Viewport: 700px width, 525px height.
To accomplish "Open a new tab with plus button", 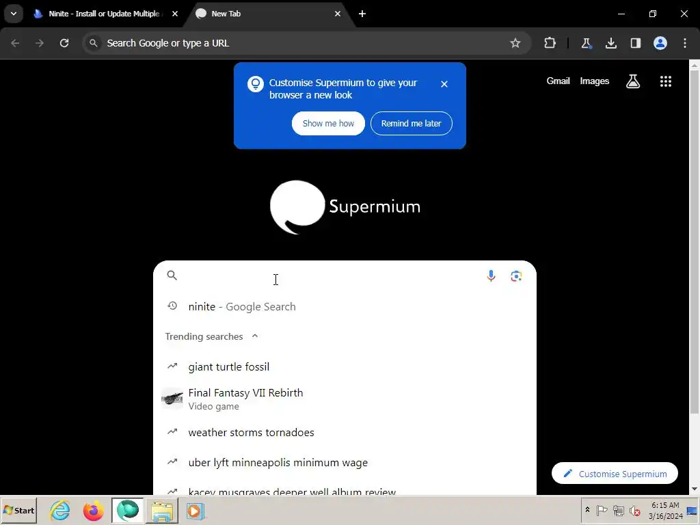I will pyautogui.click(x=362, y=14).
